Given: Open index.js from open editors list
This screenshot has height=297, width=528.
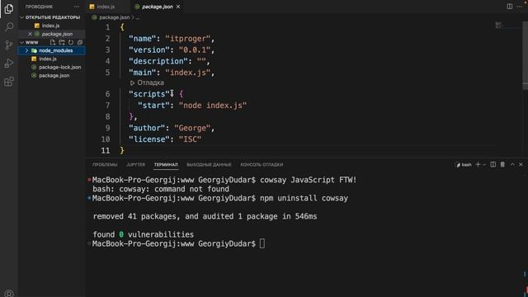Looking at the screenshot, I should coord(50,26).
